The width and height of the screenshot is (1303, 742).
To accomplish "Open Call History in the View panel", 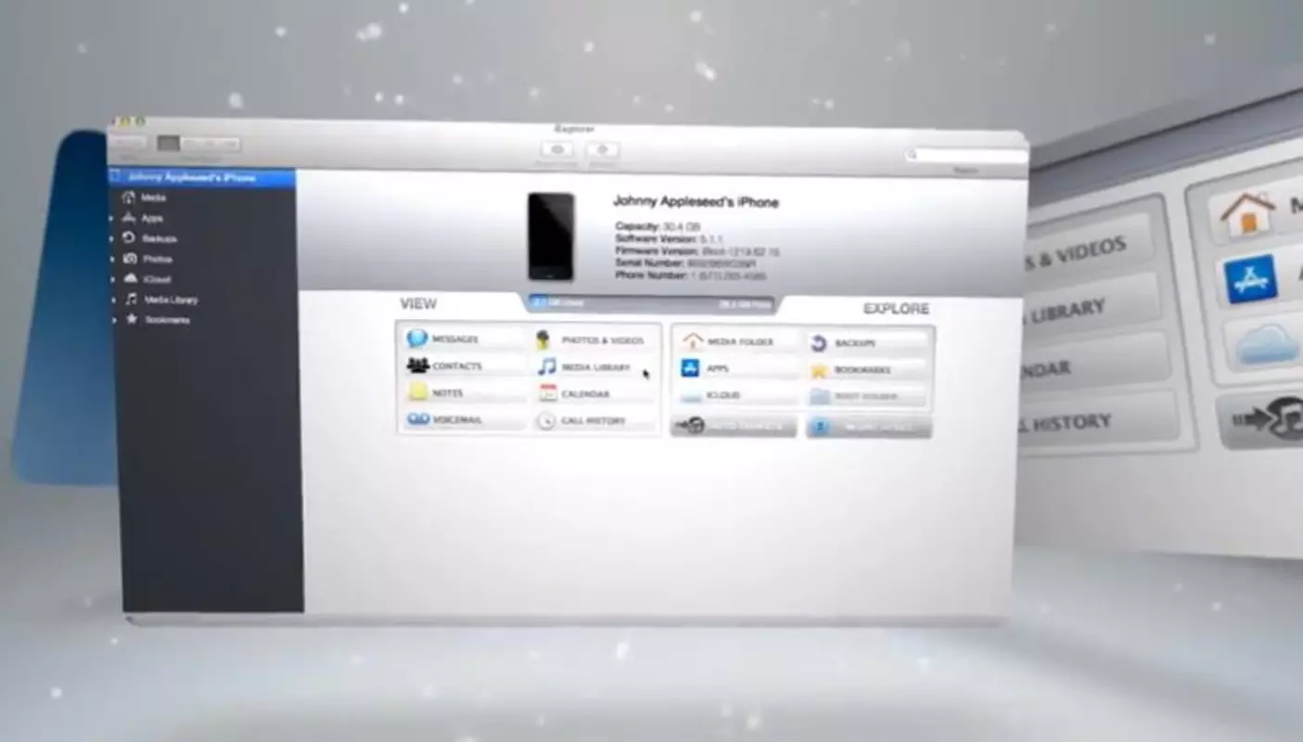I will coord(594,421).
